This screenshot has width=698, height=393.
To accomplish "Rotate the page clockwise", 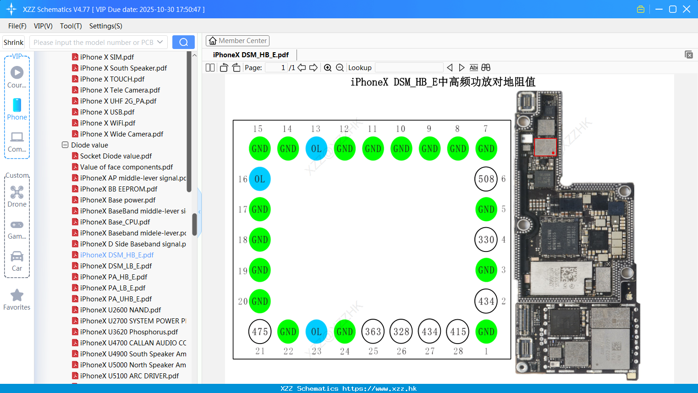I will (236, 67).
